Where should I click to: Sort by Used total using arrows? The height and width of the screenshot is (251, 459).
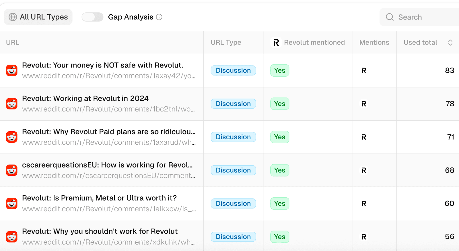(450, 43)
